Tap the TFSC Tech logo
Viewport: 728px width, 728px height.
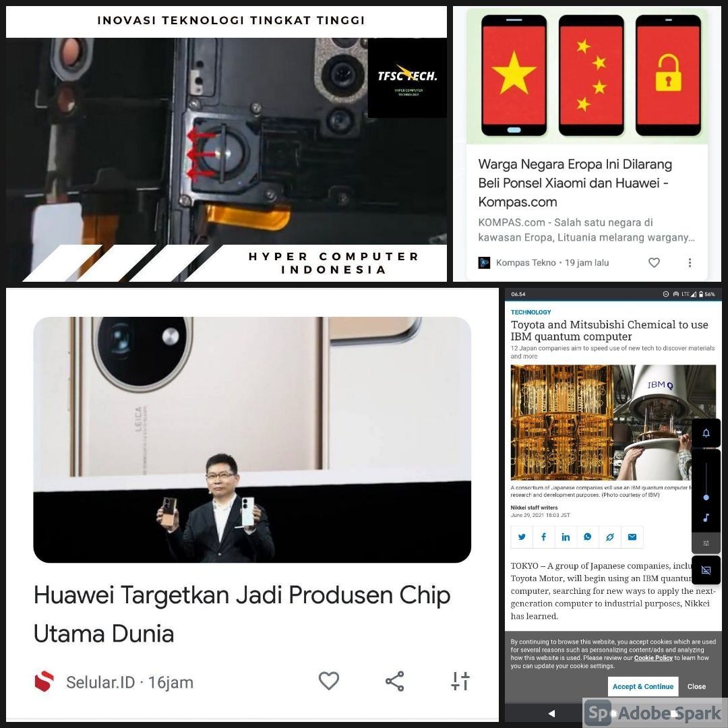click(407, 78)
